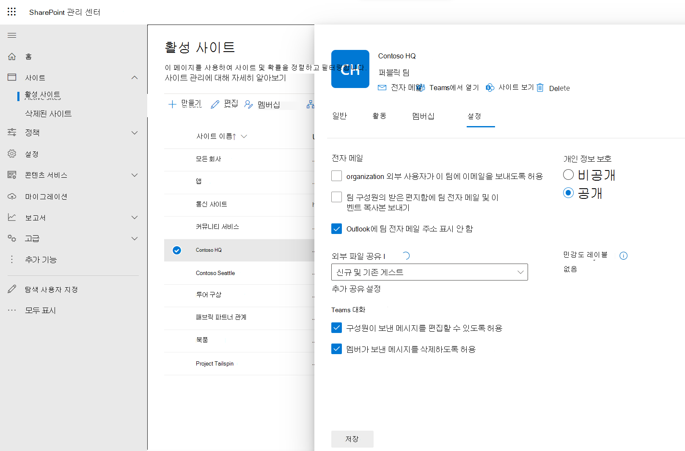Open learn more about site management link

(226, 78)
